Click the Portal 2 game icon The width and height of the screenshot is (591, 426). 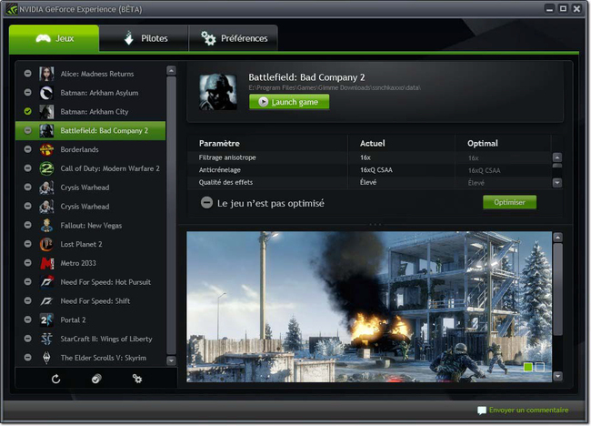coord(46,320)
